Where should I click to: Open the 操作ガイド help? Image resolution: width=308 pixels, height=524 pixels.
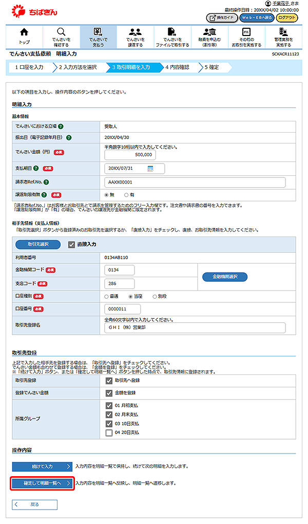(x=222, y=18)
